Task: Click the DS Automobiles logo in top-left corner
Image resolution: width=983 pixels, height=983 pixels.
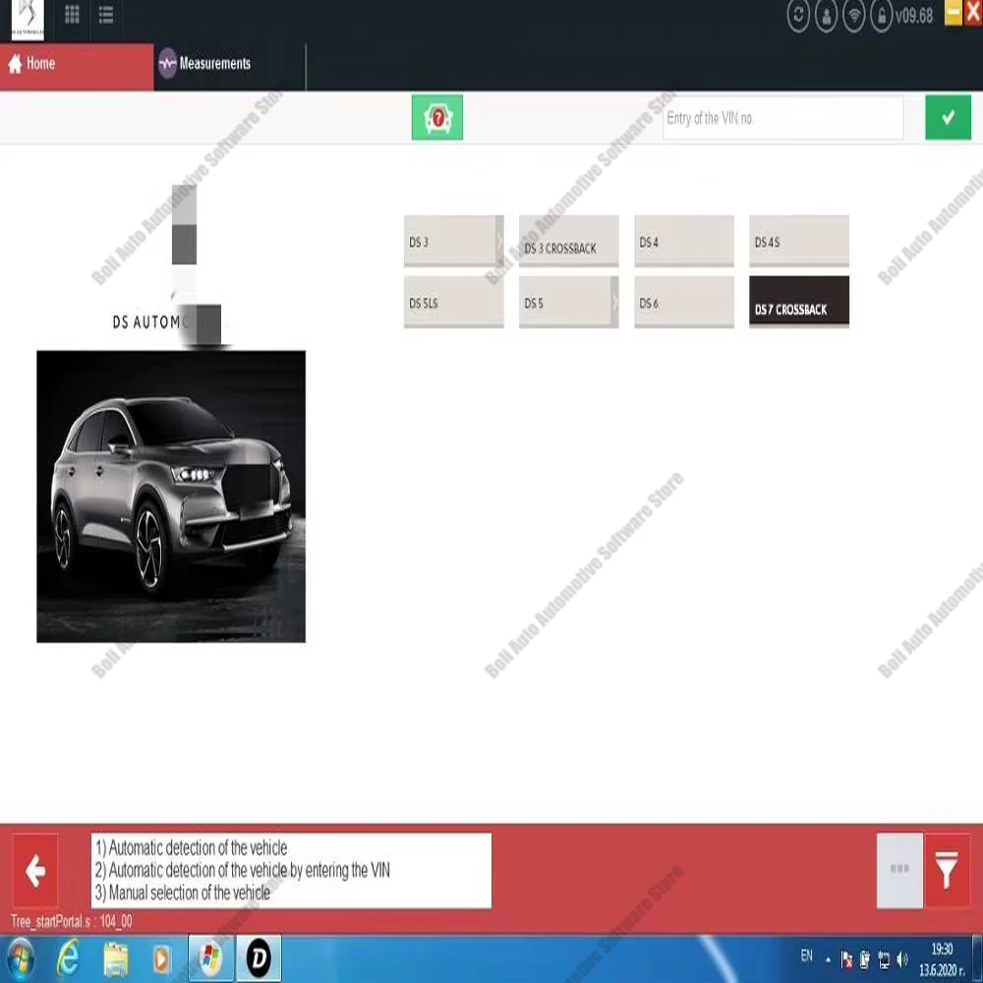Action: point(29,19)
